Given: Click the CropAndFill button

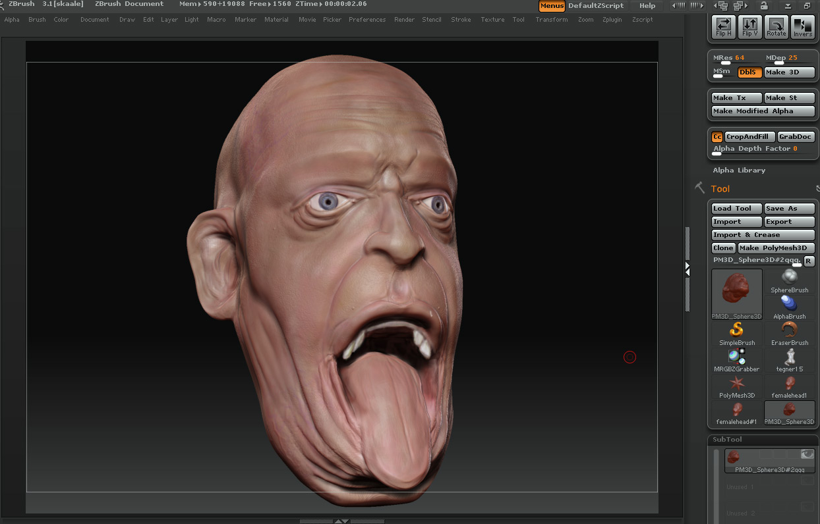Looking at the screenshot, I should coord(750,137).
